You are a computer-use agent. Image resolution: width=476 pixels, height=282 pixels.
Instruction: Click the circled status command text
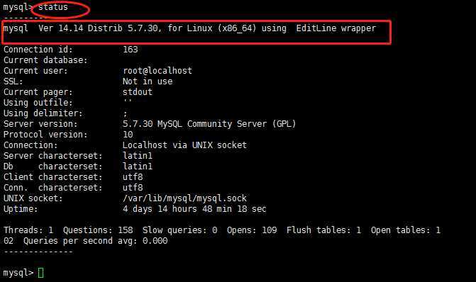coord(53,7)
